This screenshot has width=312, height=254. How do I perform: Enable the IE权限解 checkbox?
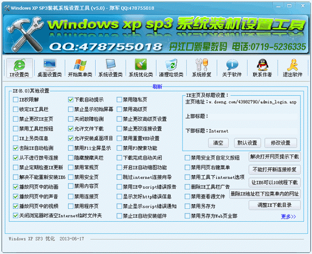pos(16,100)
